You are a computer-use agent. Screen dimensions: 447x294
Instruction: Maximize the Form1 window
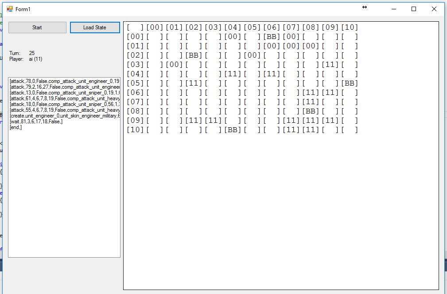point(414,9)
